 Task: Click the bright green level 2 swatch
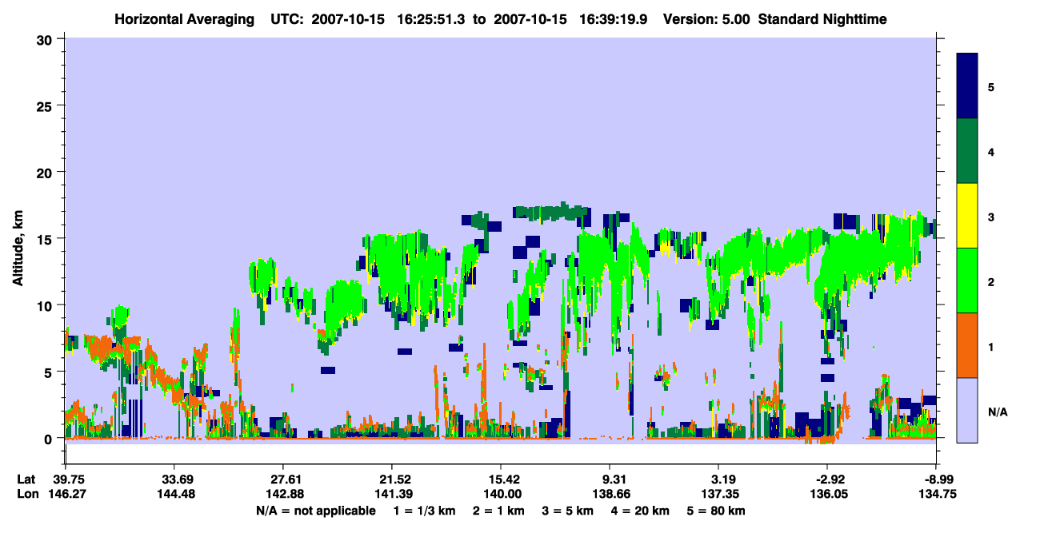[x=967, y=280]
